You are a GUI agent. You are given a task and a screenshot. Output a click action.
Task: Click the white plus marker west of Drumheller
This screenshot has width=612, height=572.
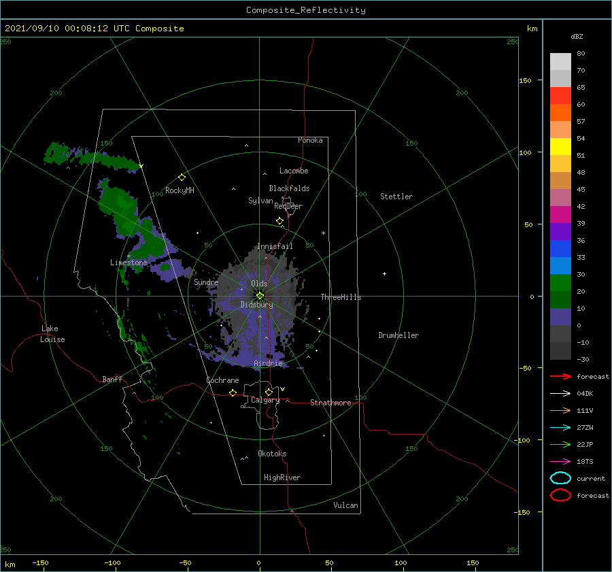point(384,273)
